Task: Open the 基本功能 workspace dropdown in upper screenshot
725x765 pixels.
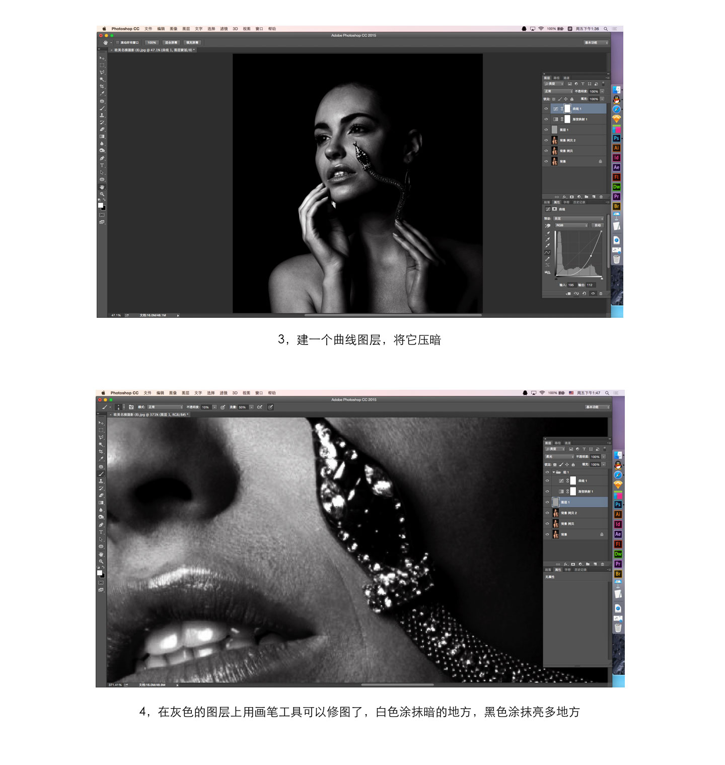Action: click(596, 42)
